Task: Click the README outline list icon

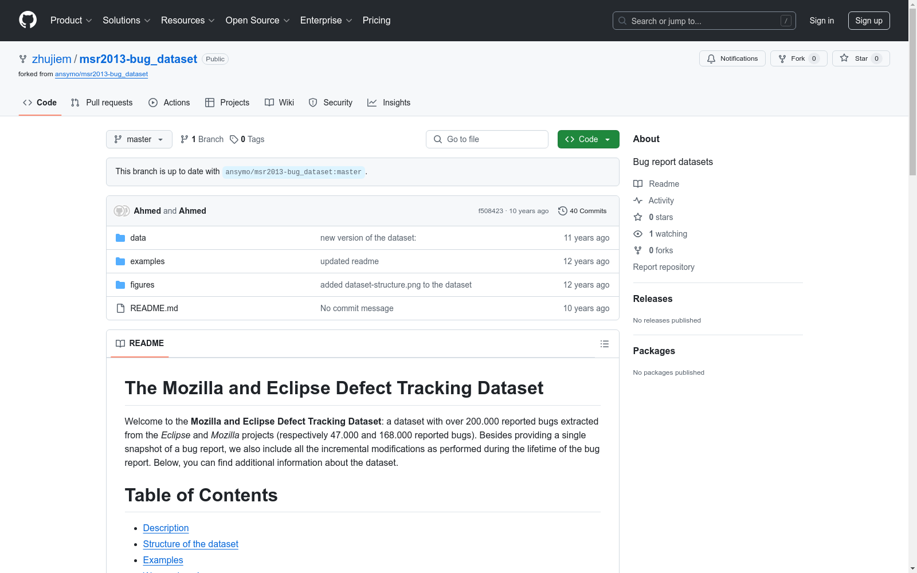Action: point(605,344)
